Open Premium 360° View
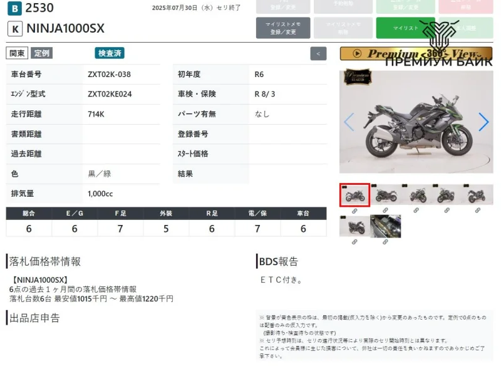This screenshot has width=501, height=376. [x=416, y=54]
